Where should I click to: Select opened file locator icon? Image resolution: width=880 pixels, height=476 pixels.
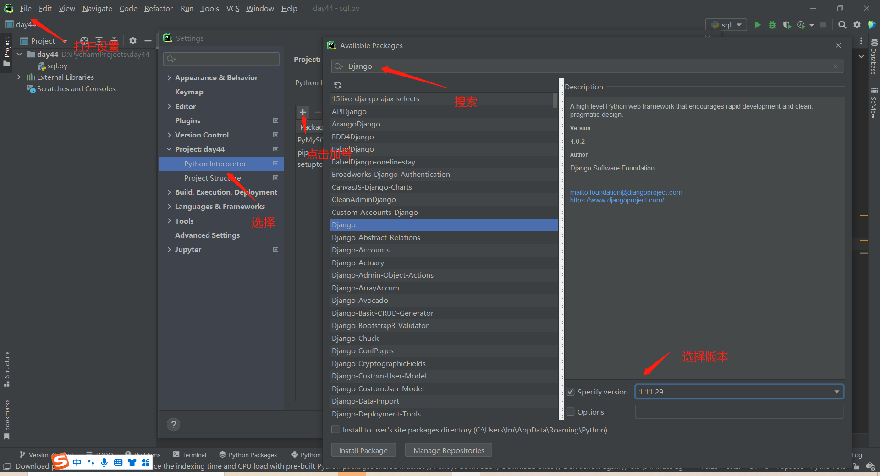click(x=84, y=41)
